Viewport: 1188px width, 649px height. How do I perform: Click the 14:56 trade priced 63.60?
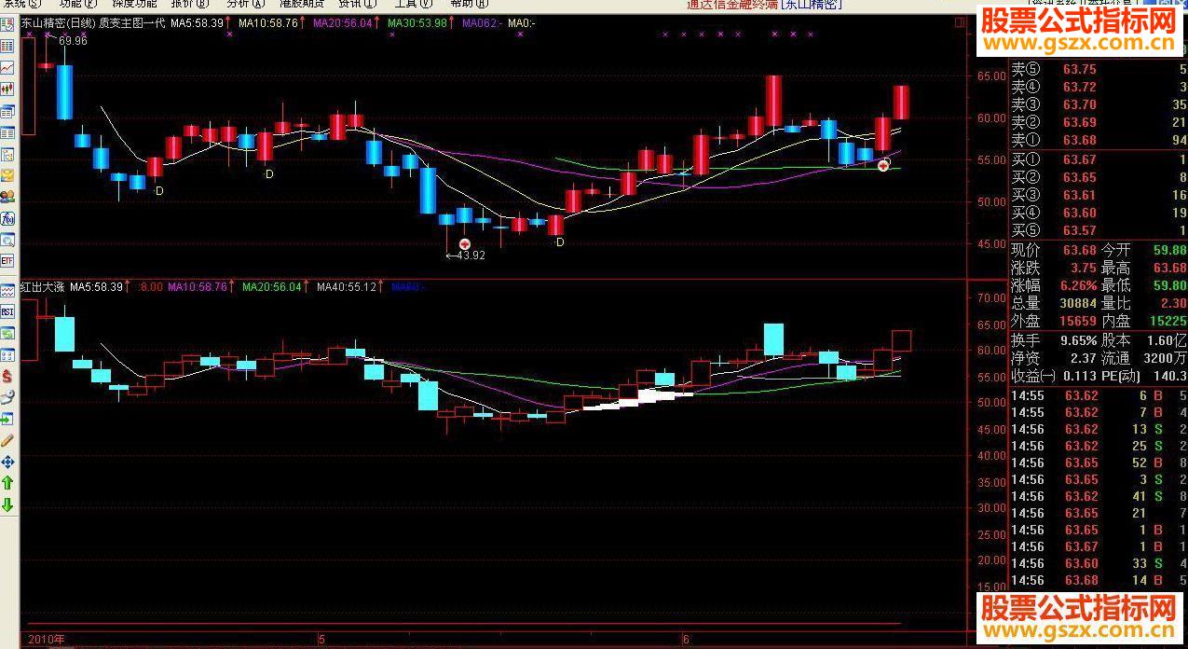click(1099, 563)
